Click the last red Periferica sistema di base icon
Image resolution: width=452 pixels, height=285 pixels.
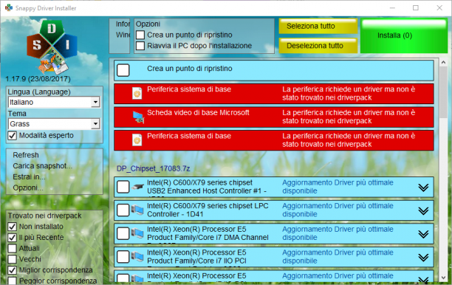coord(137,140)
